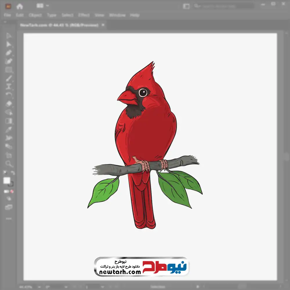Click the white Fill color swatch

pos(7,181)
